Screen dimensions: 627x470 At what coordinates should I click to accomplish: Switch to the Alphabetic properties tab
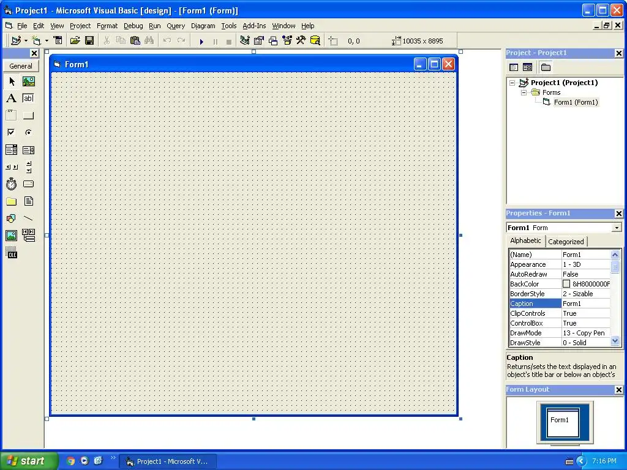(x=525, y=241)
